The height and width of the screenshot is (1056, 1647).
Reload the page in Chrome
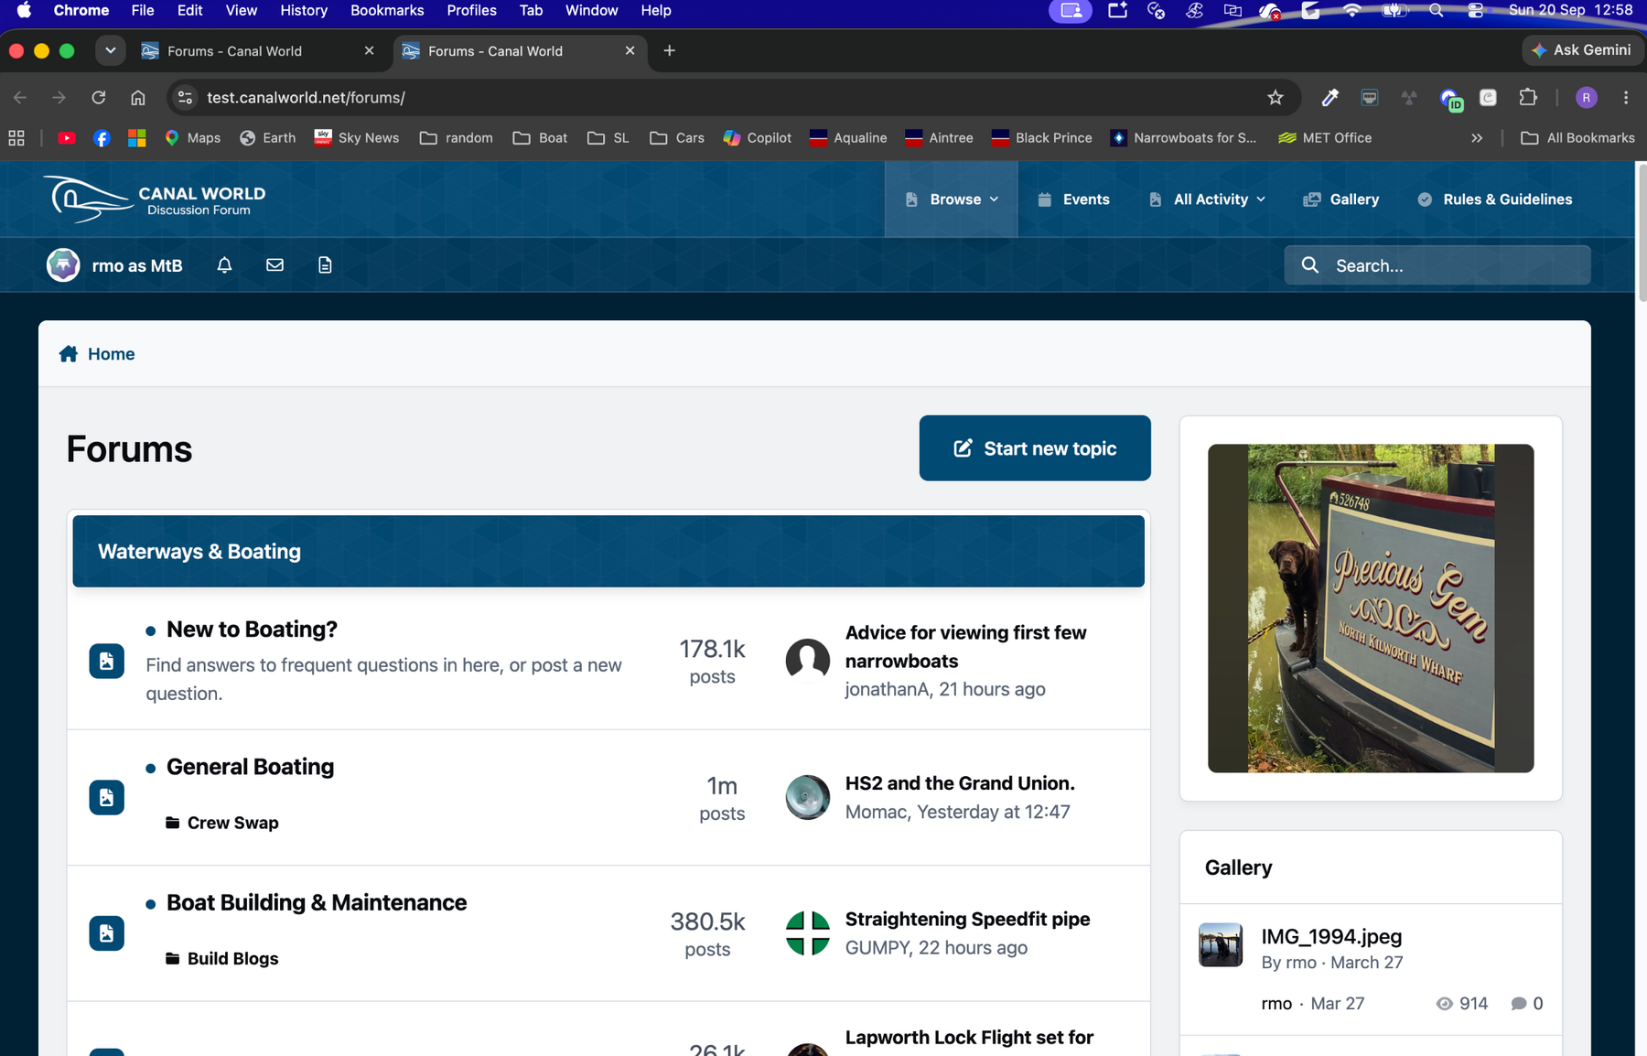(x=99, y=98)
